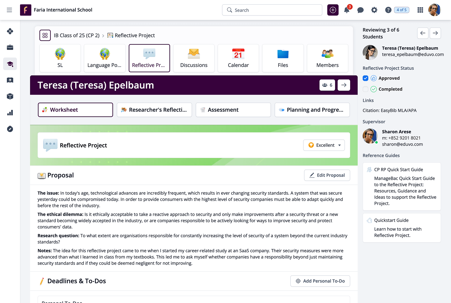Viewport: 451px width, 303px height.
Task: Switch to the Assessment tab
Action: pos(233,110)
